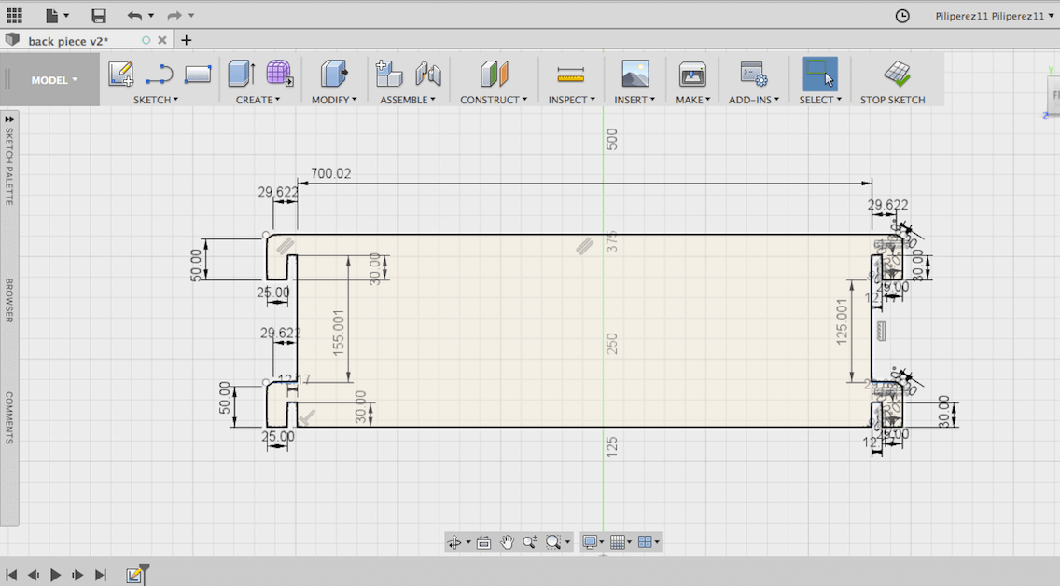Screen dimensions: 1060x586
Task: Click the Orbit navigation icon
Action: point(454,542)
